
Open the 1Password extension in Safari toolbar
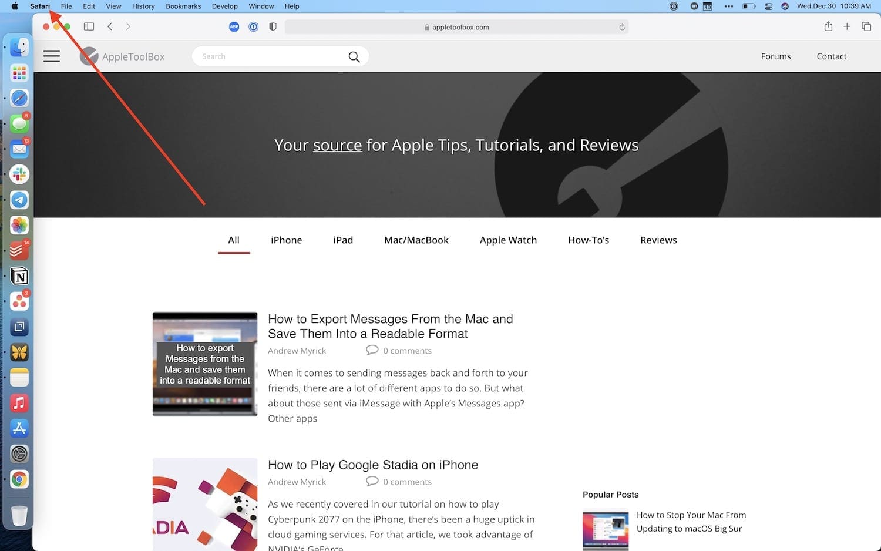pyautogui.click(x=253, y=26)
